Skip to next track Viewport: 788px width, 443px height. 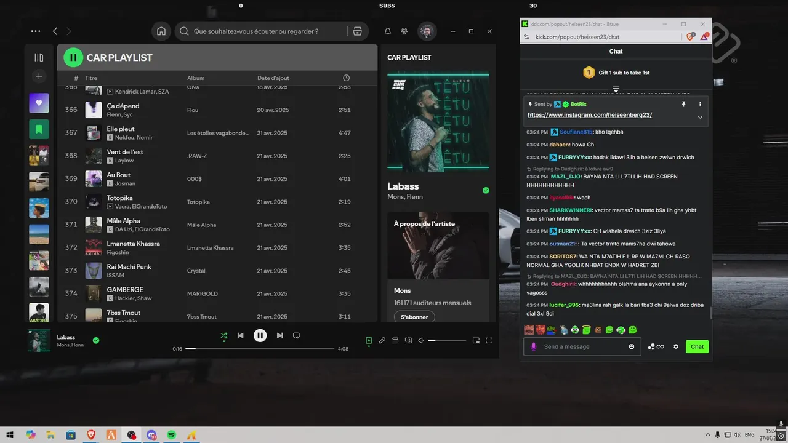click(x=279, y=335)
